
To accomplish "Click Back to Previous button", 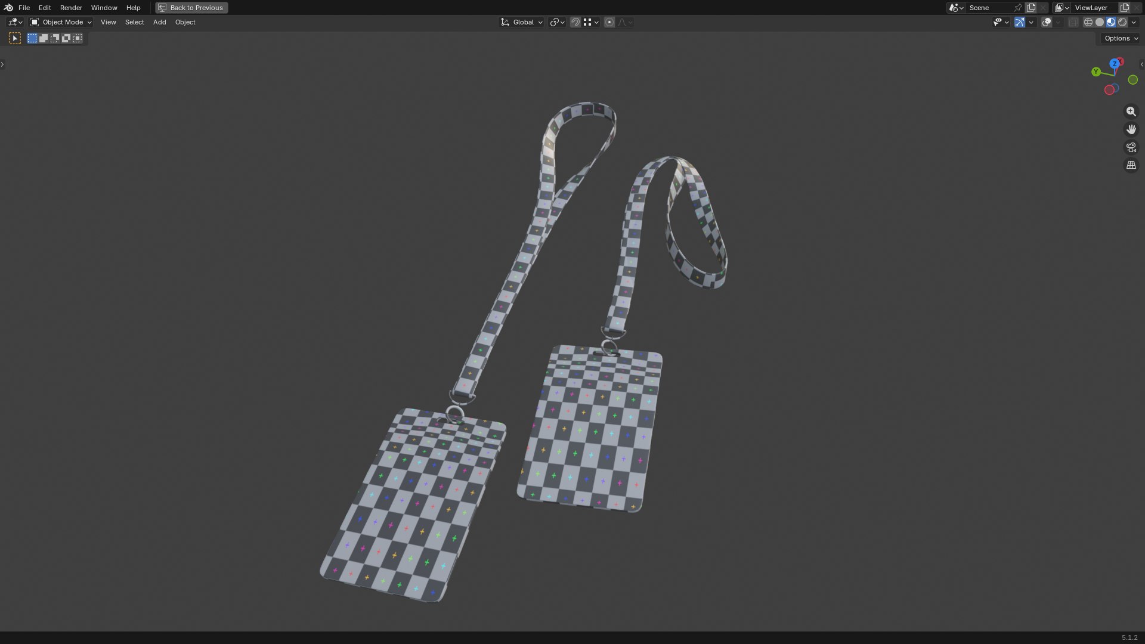I will tap(191, 8).
